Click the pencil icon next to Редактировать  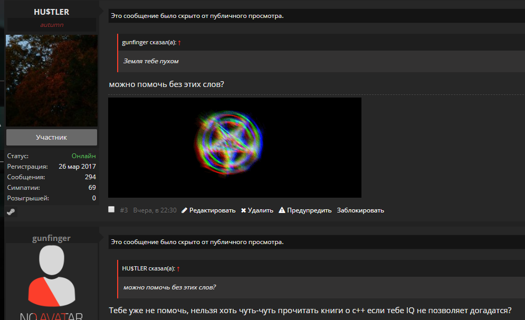pos(184,210)
